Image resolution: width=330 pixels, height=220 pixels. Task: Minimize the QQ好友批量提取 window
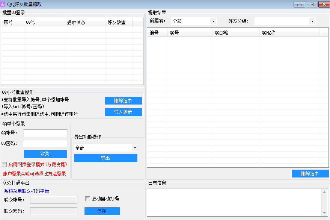[299, 5]
